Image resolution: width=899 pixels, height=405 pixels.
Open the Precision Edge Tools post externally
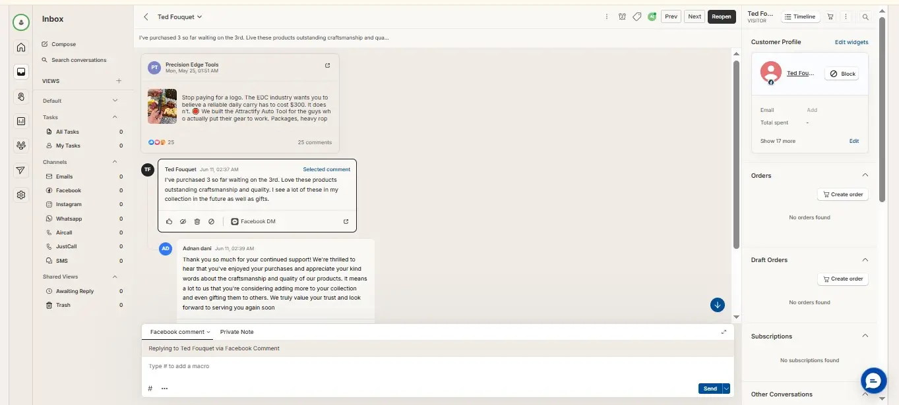(x=328, y=65)
